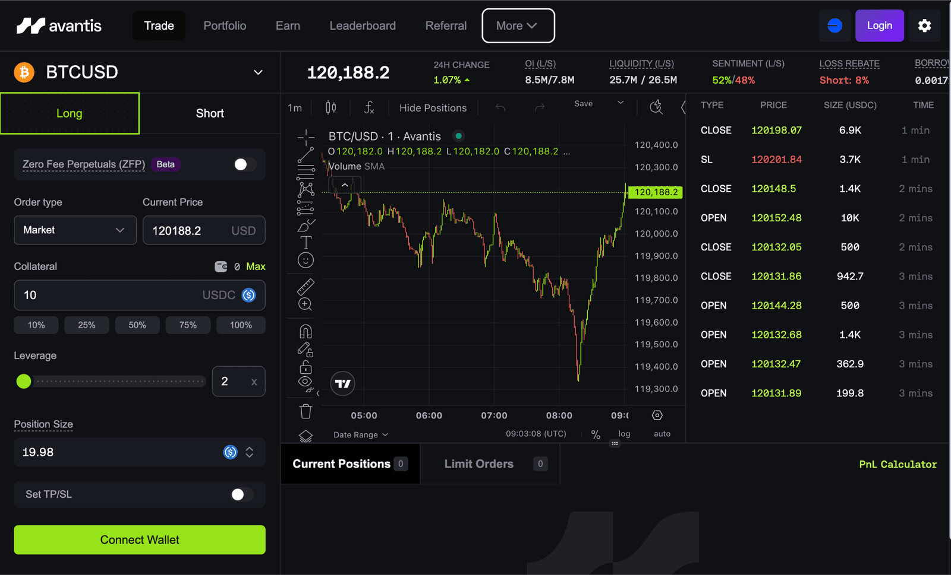Screen dimensions: 951x575
Task: Expand the BTCUSD pair selector
Action: (x=258, y=72)
